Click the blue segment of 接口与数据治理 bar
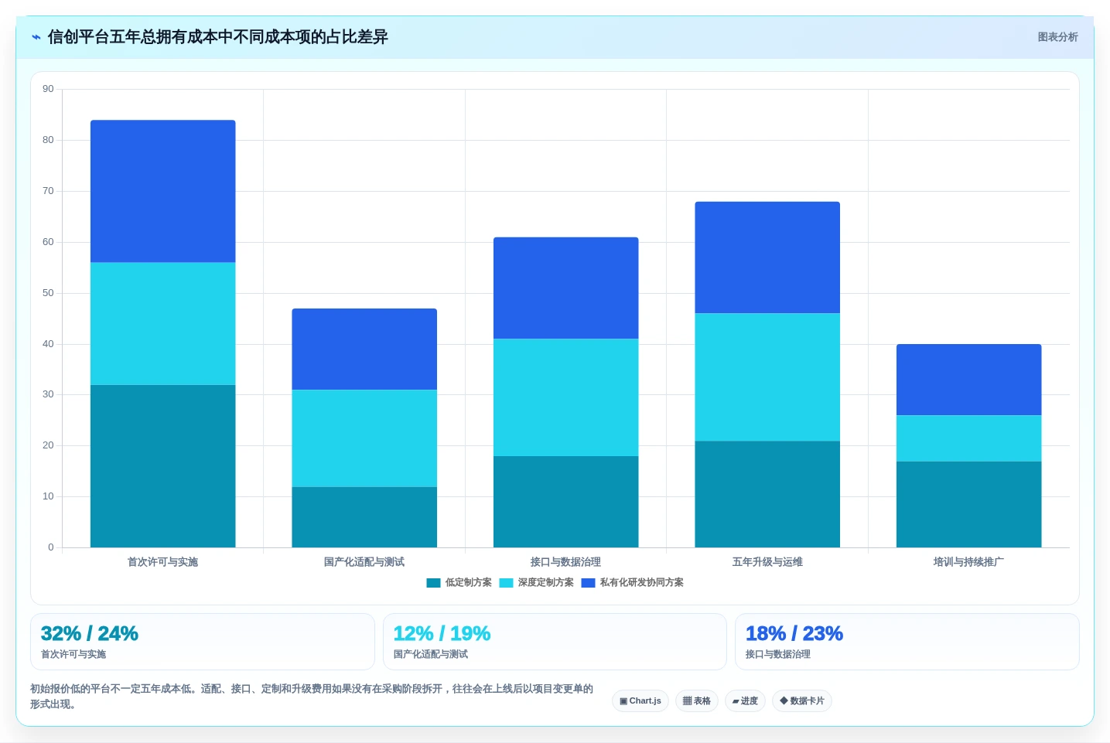This screenshot has height=743, width=1110. click(566, 288)
